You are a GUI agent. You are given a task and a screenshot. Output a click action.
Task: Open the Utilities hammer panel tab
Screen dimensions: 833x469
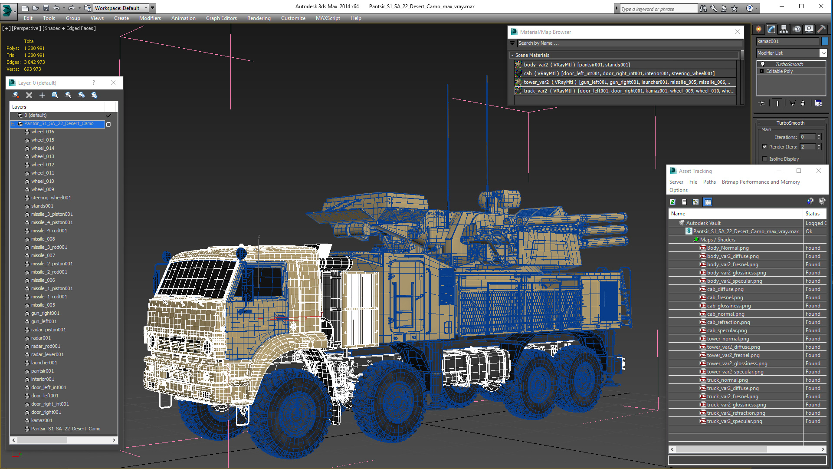[x=821, y=29]
